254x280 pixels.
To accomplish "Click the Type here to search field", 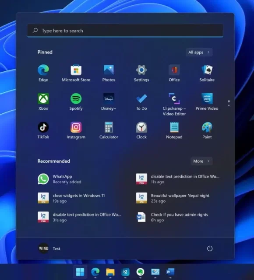I will coord(125,31).
